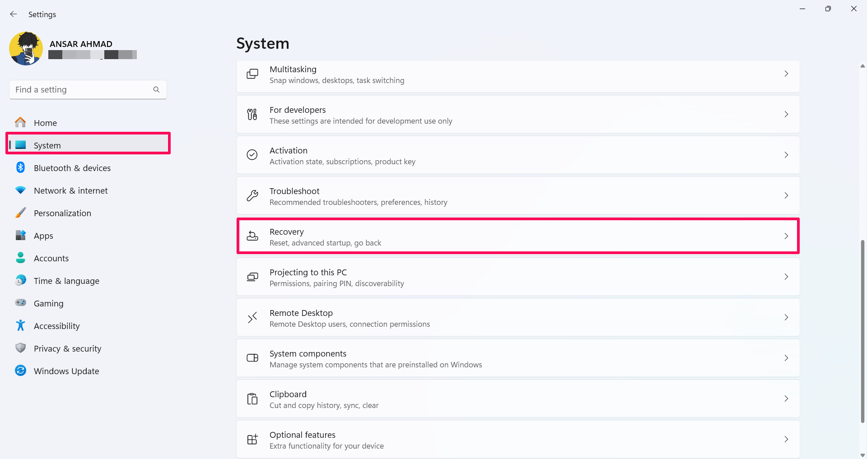Open Personalization settings label
Screen dimensions: 867x459
coord(62,213)
